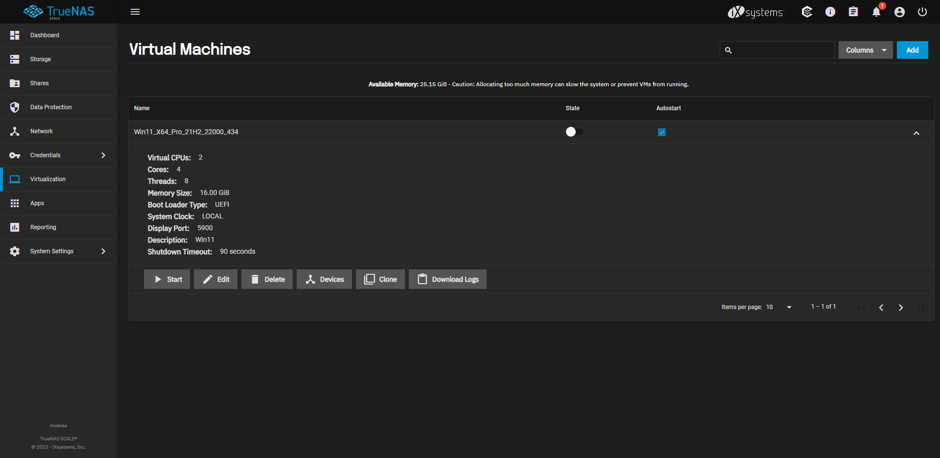Viewport: 940px width, 458px height.
Task: Open the user account icon
Action: coord(899,12)
